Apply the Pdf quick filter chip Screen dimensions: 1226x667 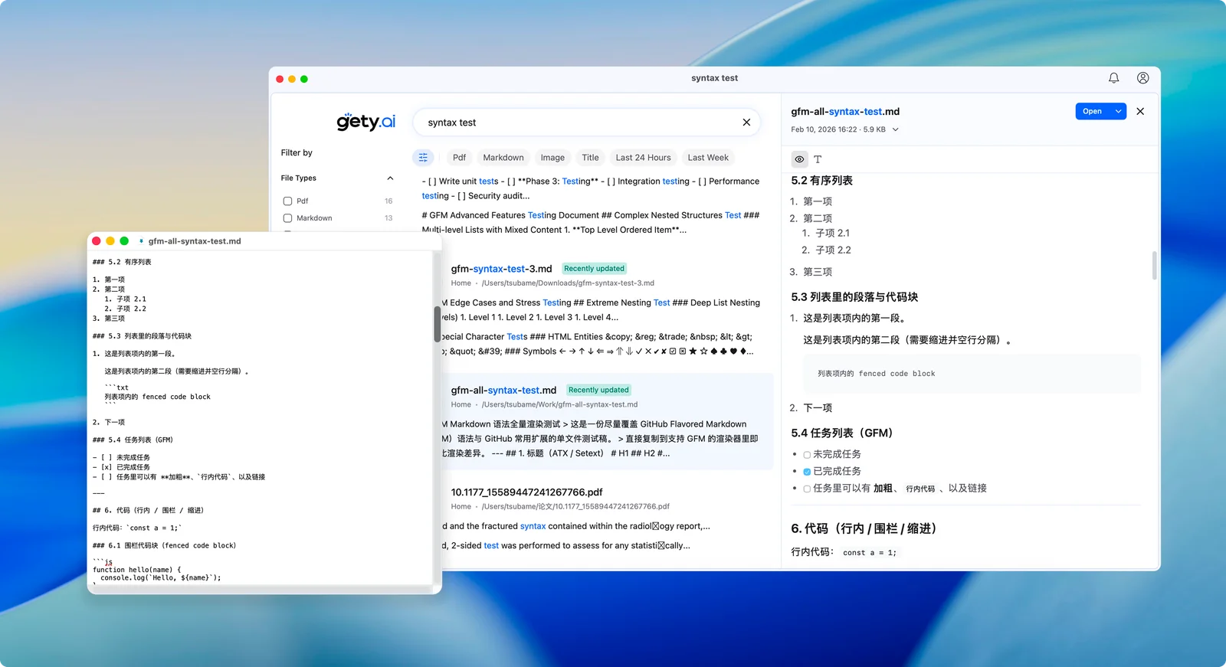(459, 158)
